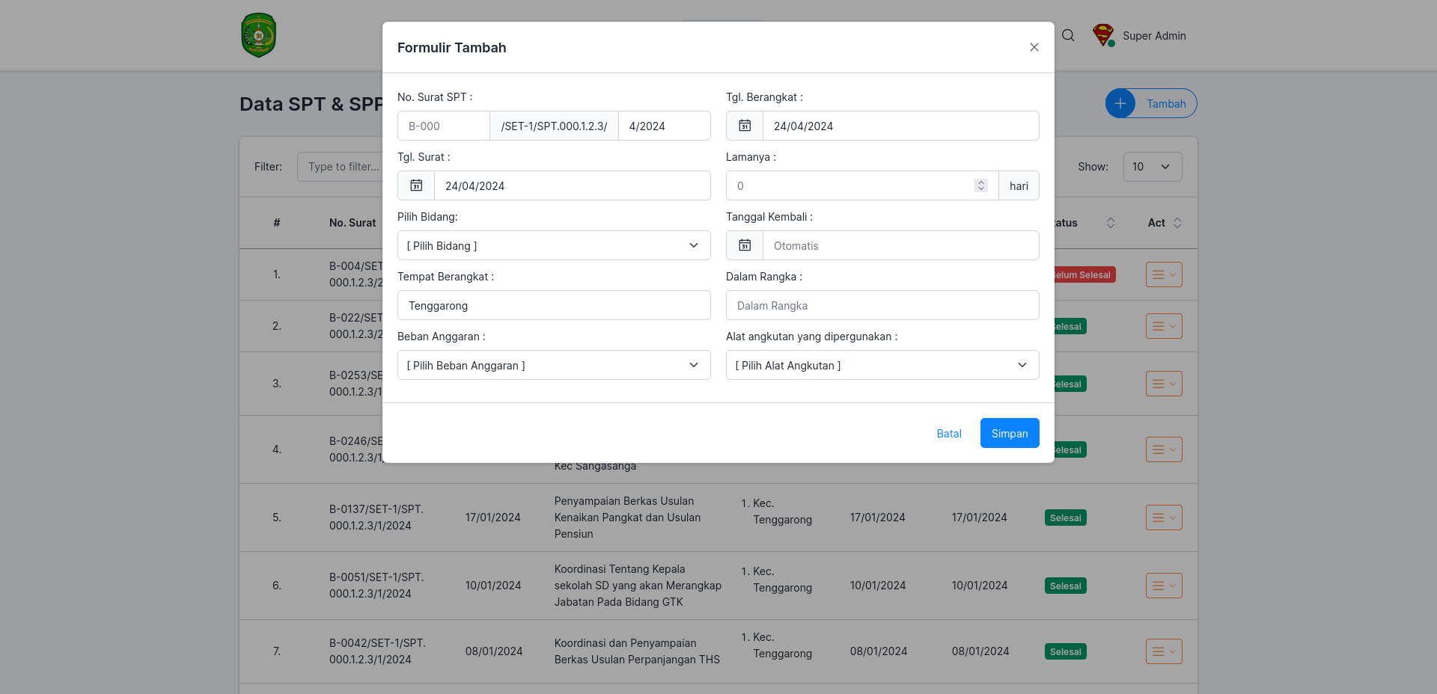Adjust the Lamanya days stepper arrows

(981, 185)
